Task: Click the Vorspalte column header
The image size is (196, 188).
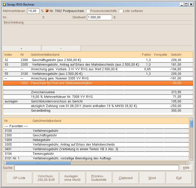Action: point(160,54)
